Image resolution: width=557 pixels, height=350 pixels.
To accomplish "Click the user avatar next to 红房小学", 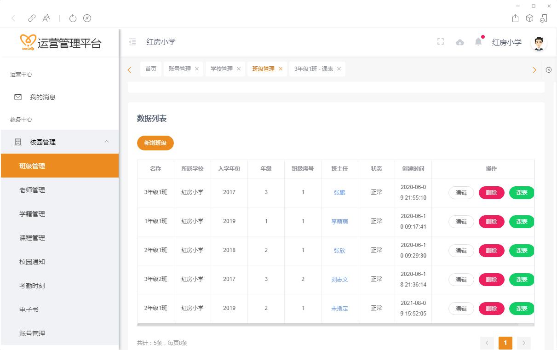I will 538,42.
